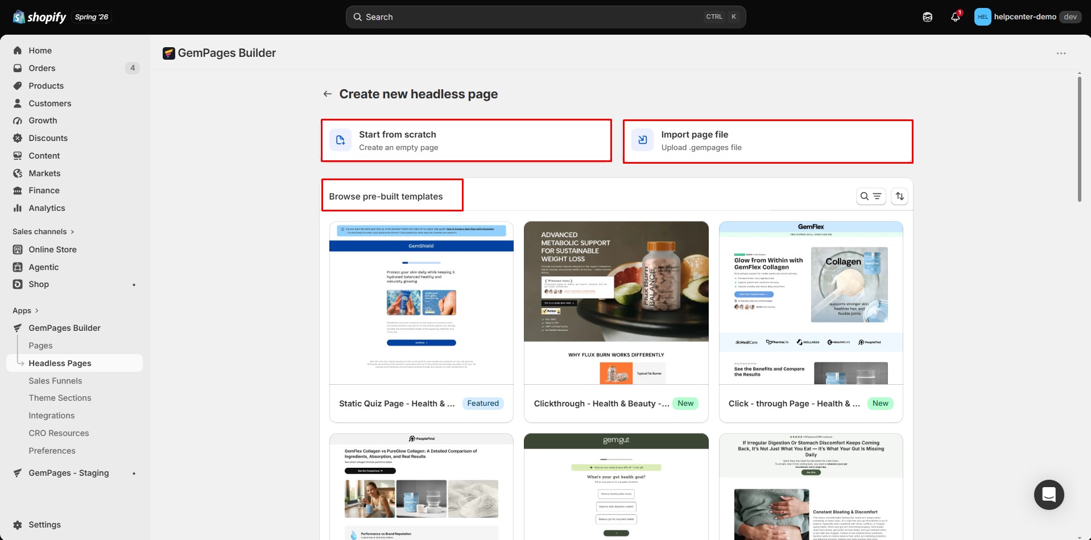Click the Discounts badge icon
1091x540 pixels.
coord(18,138)
